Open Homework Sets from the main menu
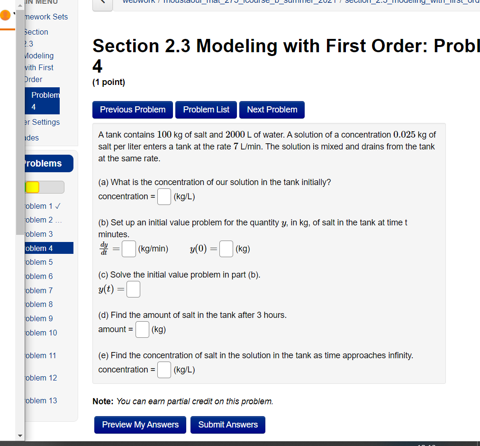Screen dimensions: 480x446 coord(45,17)
